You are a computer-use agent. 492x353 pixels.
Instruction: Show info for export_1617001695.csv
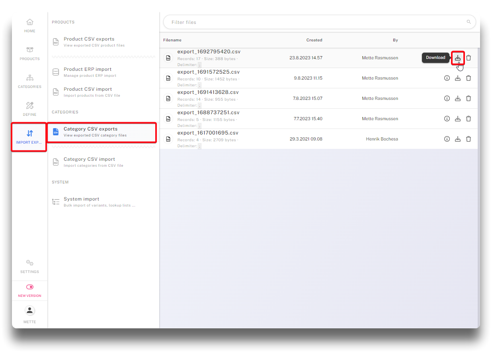[447, 139]
